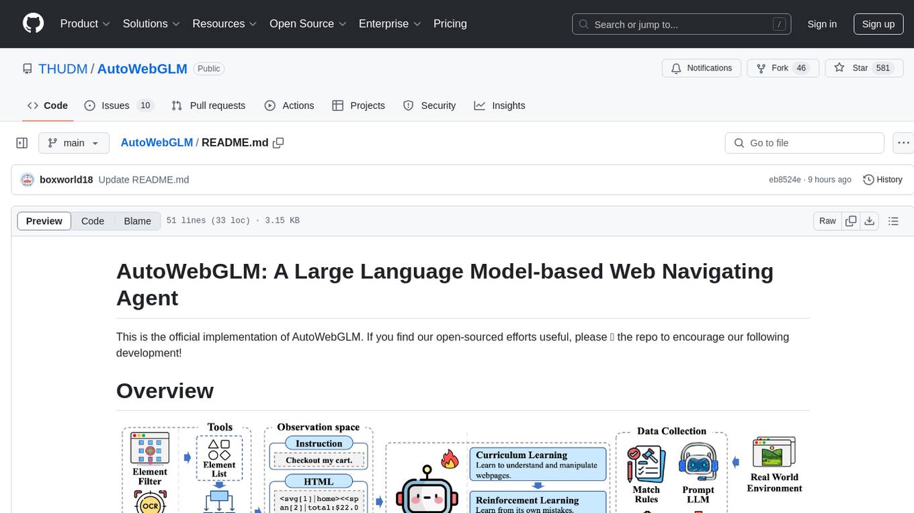
Task: Click the AutoWebGLM breadcrumb link
Action: pyautogui.click(x=157, y=143)
